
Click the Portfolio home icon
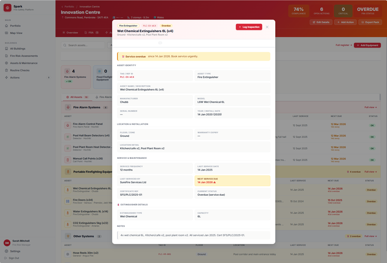[7, 26]
